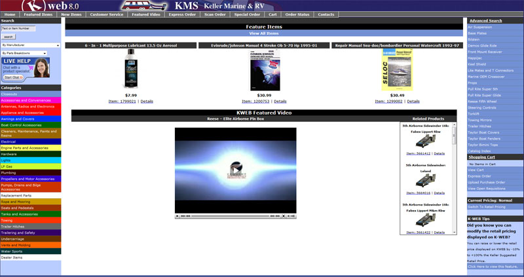Click the small play control under the video
Viewport: 524px width, 277px height.
[178, 216]
